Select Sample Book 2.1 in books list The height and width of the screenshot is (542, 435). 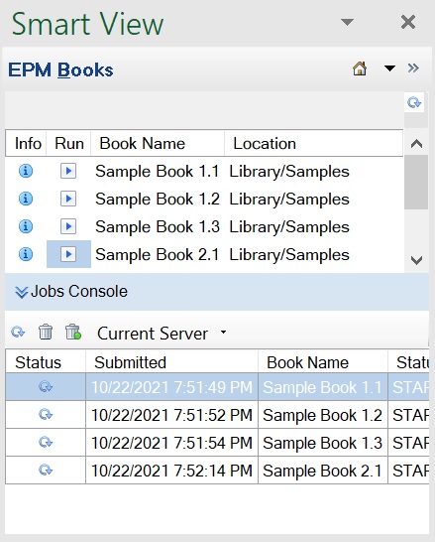pyautogui.click(x=158, y=255)
